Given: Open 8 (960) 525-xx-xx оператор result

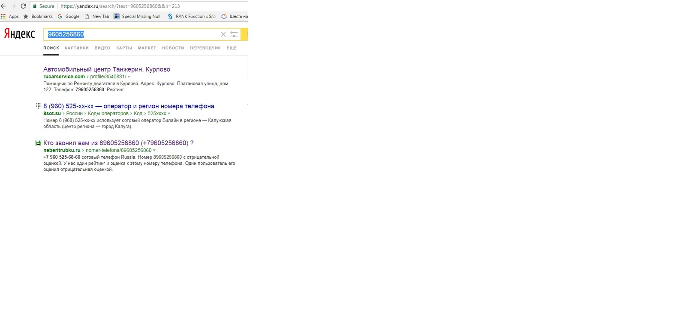Looking at the screenshot, I should tap(129, 106).
